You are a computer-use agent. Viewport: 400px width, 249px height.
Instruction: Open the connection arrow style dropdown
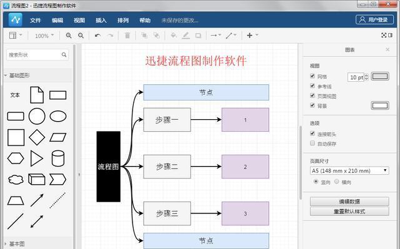click(216, 36)
